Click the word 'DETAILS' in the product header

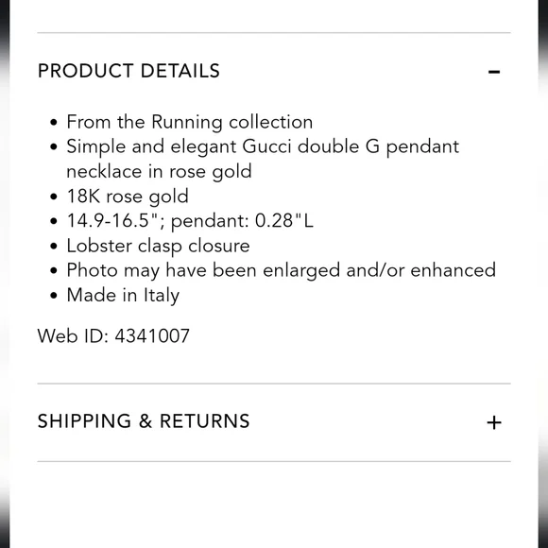point(180,71)
